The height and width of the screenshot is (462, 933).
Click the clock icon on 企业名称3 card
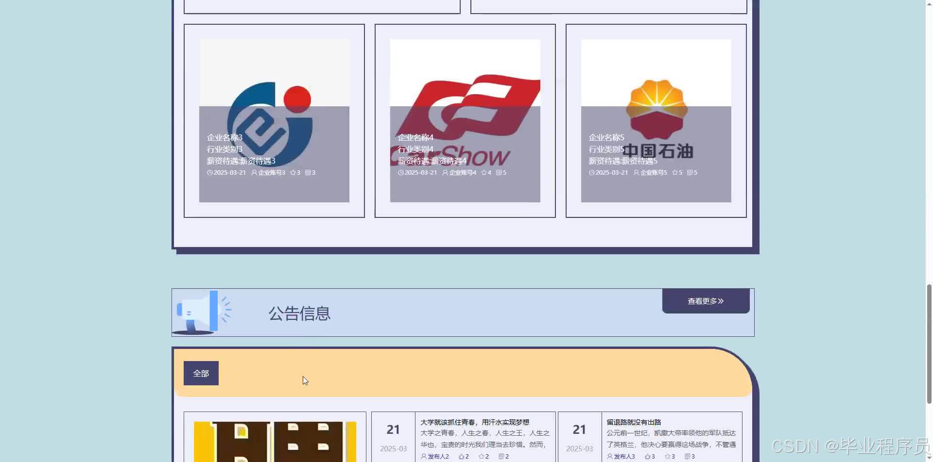210,173
